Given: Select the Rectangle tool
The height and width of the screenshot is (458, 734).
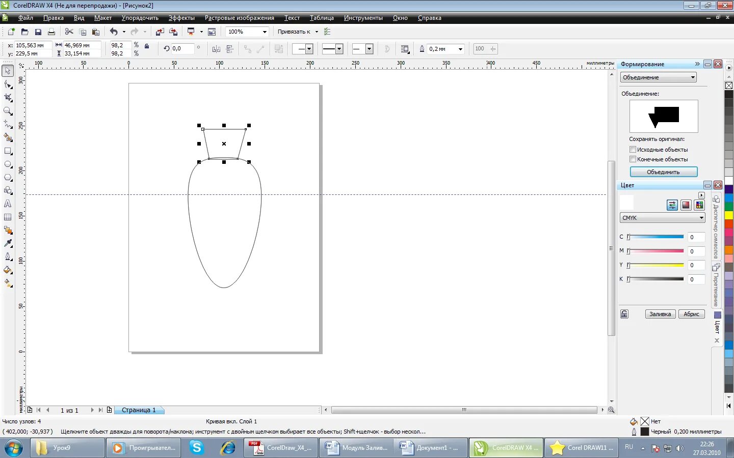Looking at the screenshot, I should click(x=8, y=151).
